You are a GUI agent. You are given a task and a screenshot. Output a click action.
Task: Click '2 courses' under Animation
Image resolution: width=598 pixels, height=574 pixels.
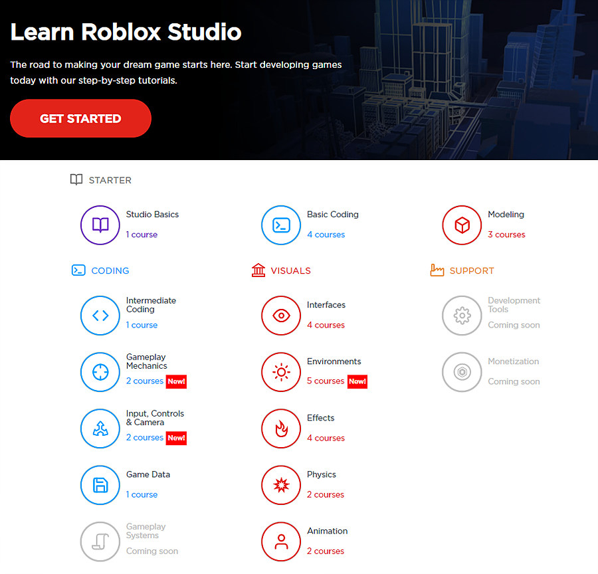coord(326,551)
